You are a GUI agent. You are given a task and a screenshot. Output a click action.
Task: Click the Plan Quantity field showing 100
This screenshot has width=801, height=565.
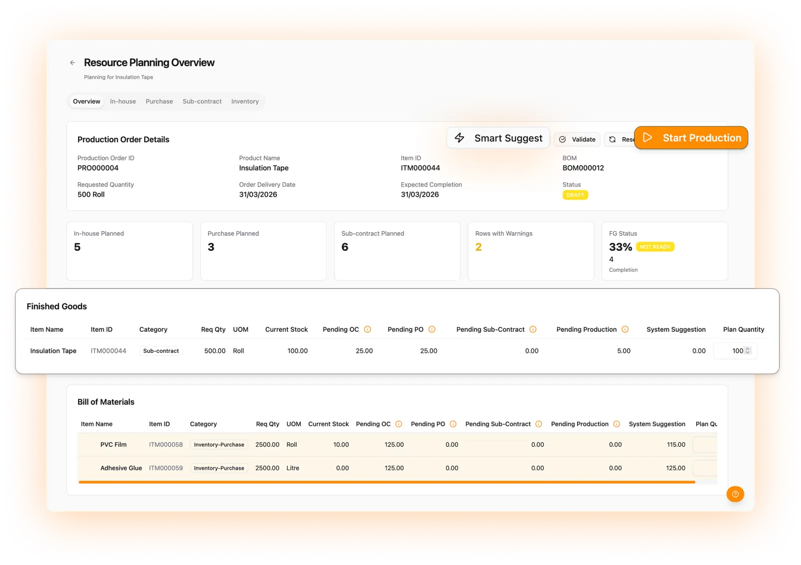[x=735, y=351]
